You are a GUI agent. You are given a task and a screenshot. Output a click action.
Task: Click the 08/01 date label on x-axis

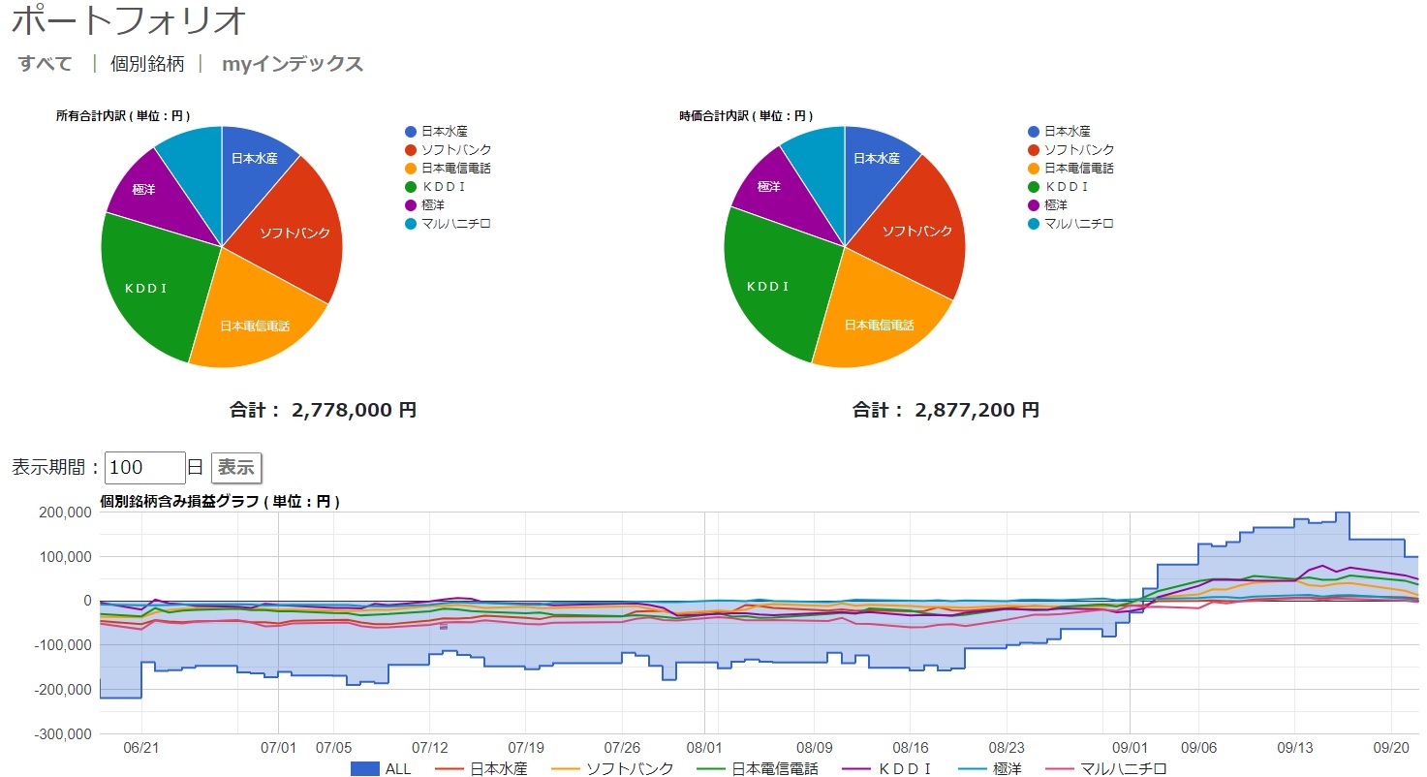click(x=704, y=748)
